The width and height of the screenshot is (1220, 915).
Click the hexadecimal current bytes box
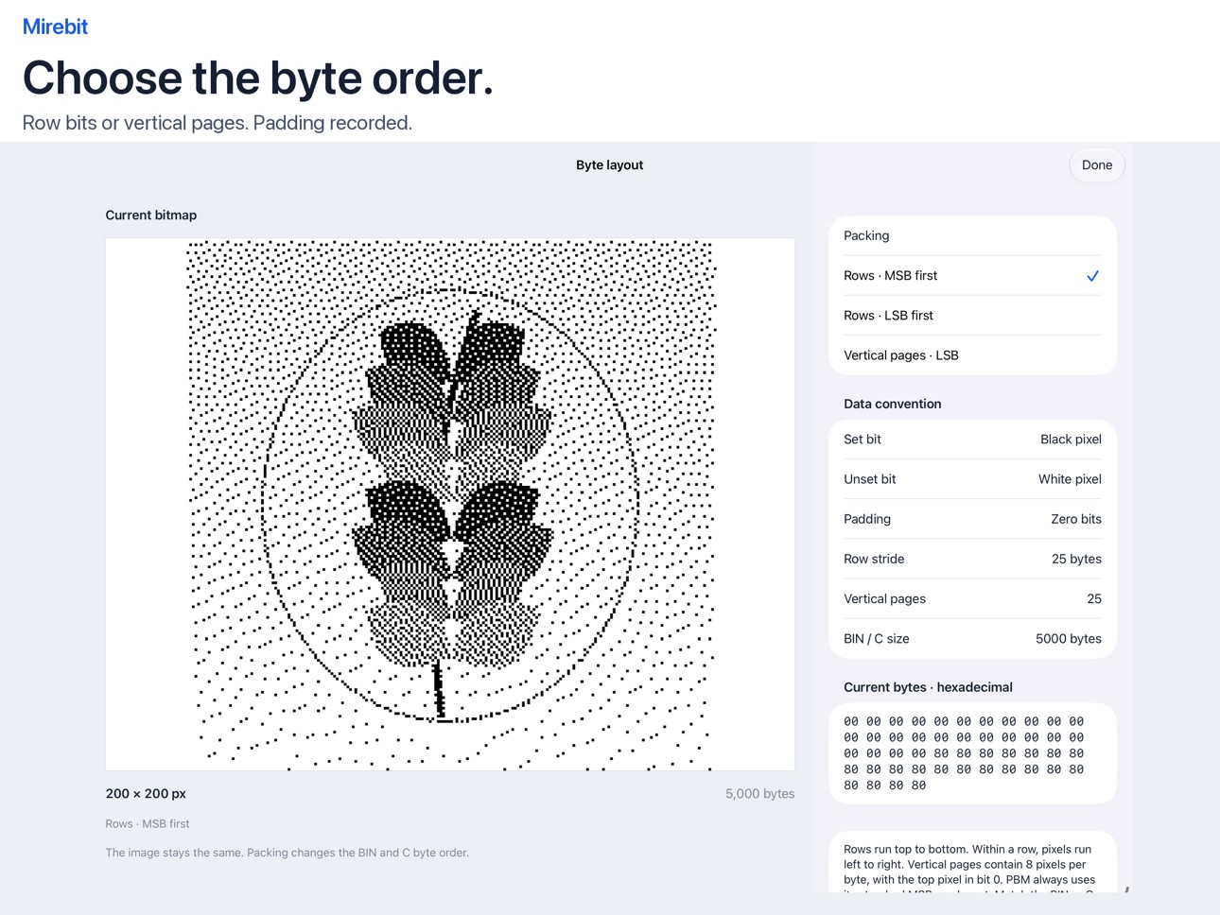(x=972, y=753)
